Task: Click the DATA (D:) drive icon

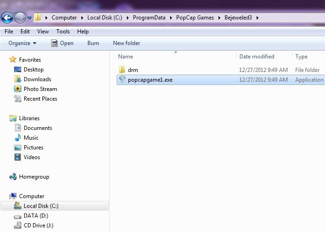Action: [18, 217]
